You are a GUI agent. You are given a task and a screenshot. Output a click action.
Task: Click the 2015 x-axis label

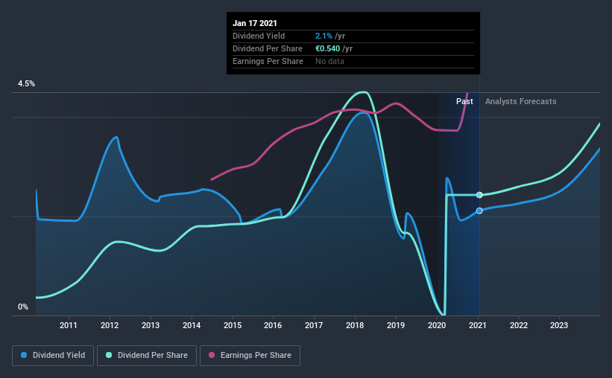tap(233, 325)
